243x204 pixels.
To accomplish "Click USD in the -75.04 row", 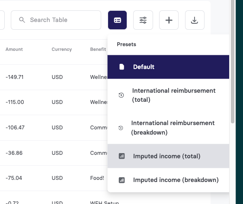I will click(x=57, y=178).
